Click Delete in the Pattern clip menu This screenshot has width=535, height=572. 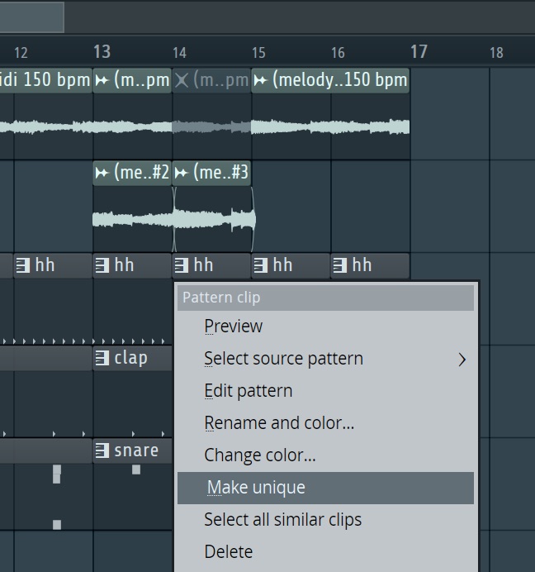[x=325, y=552]
